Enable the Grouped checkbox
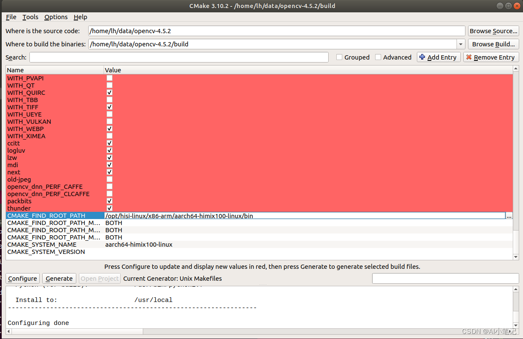Image resolution: width=523 pixels, height=339 pixels. pyautogui.click(x=339, y=57)
